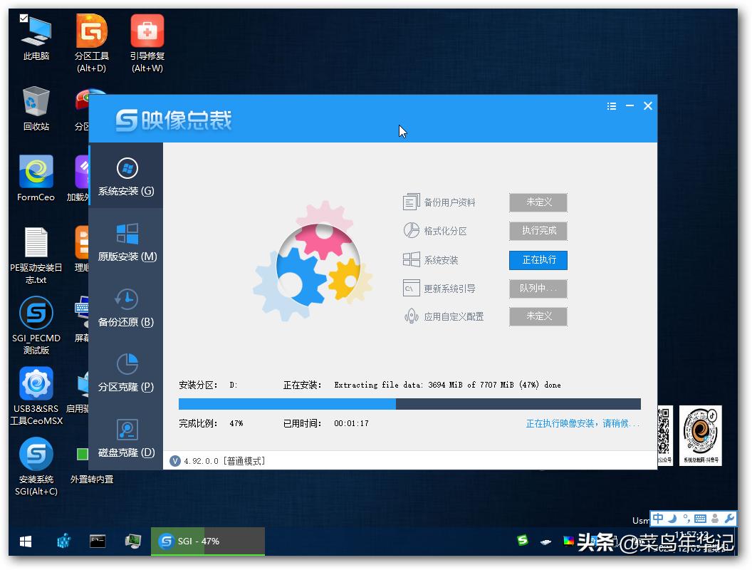
Task: Click the 备份用户资料 document icon
Action: 412,202
